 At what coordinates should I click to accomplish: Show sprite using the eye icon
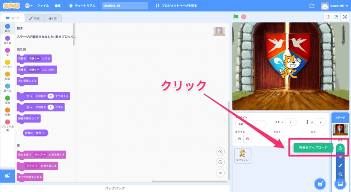tap(240, 139)
